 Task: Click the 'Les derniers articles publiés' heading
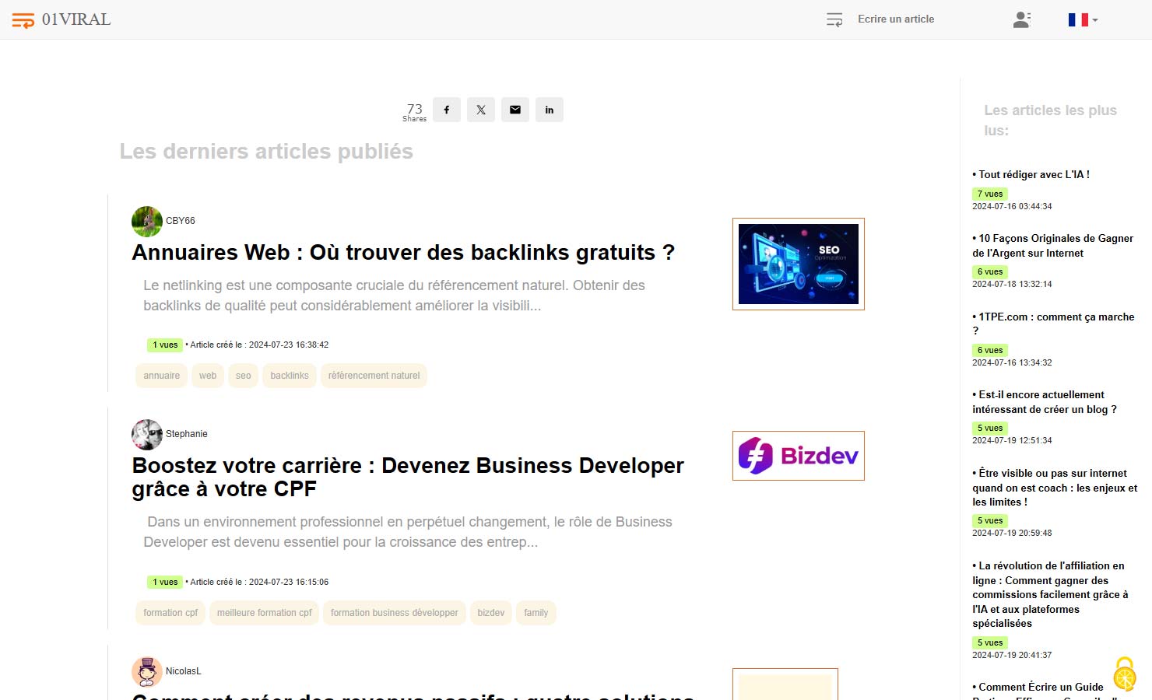(266, 152)
